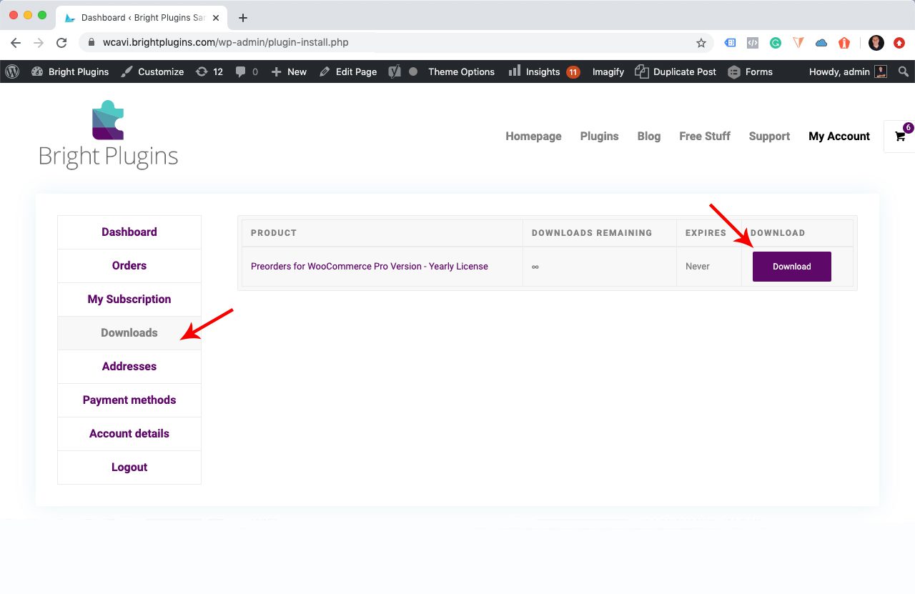Open the WordPress logo menu in admin bar

(11, 71)
